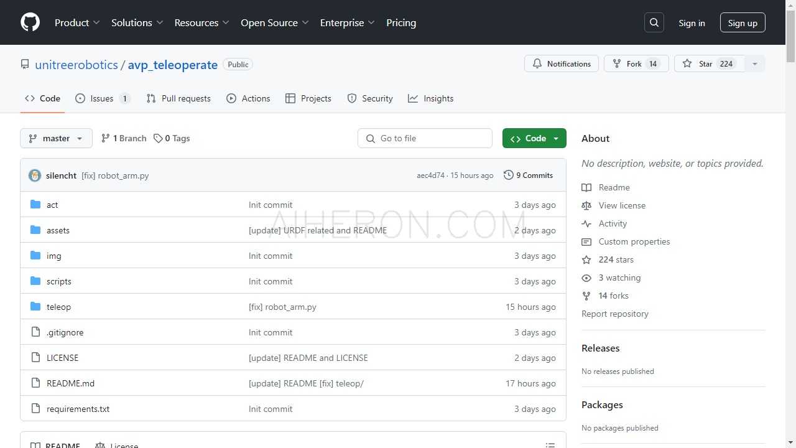796x448 pixels.
Task: Expand the Resources menu
Action: 201,22
